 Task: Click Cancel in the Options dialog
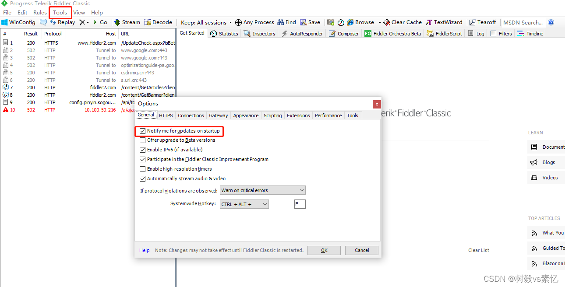point(362,250)
